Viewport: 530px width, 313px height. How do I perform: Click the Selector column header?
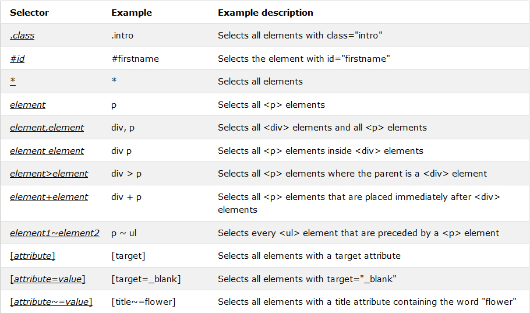[29, 13]
